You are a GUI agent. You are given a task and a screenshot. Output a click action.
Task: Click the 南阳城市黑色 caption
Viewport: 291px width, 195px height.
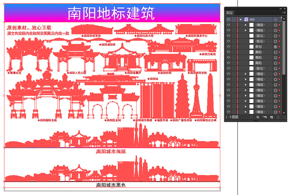point(111,185)
